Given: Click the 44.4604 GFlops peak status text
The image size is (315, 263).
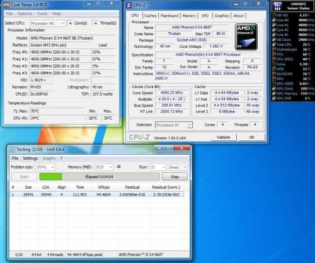Looking at the screenshot, I should [x=85, y=255].
